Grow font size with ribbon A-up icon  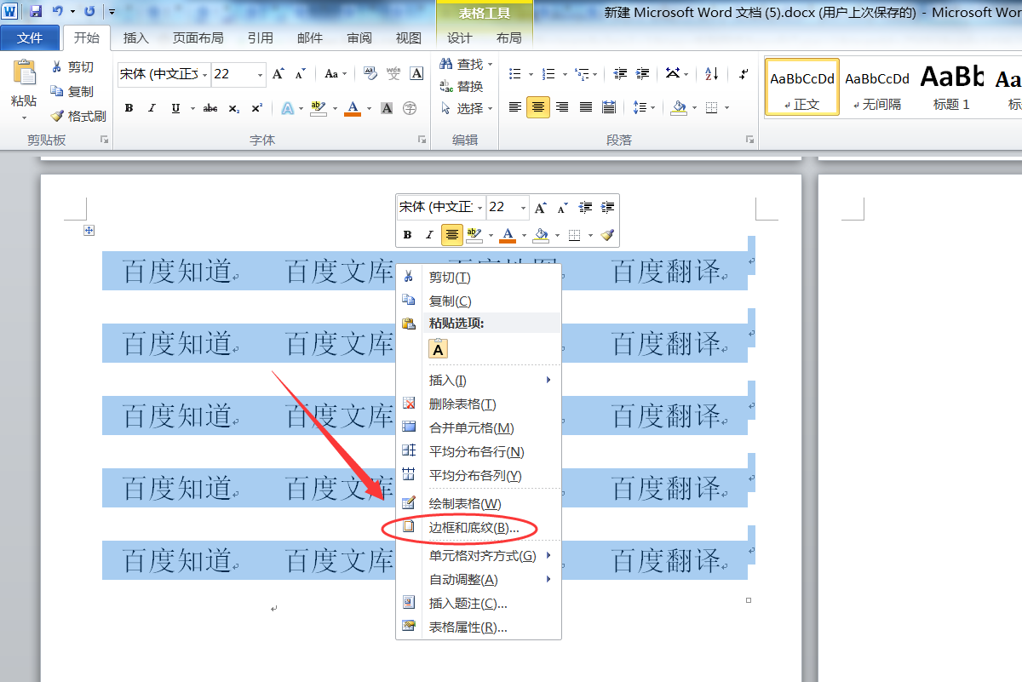[278, 74]
